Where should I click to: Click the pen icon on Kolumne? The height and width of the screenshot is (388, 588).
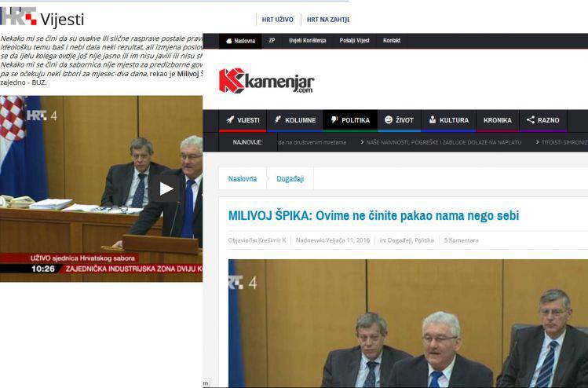[277, 119]
